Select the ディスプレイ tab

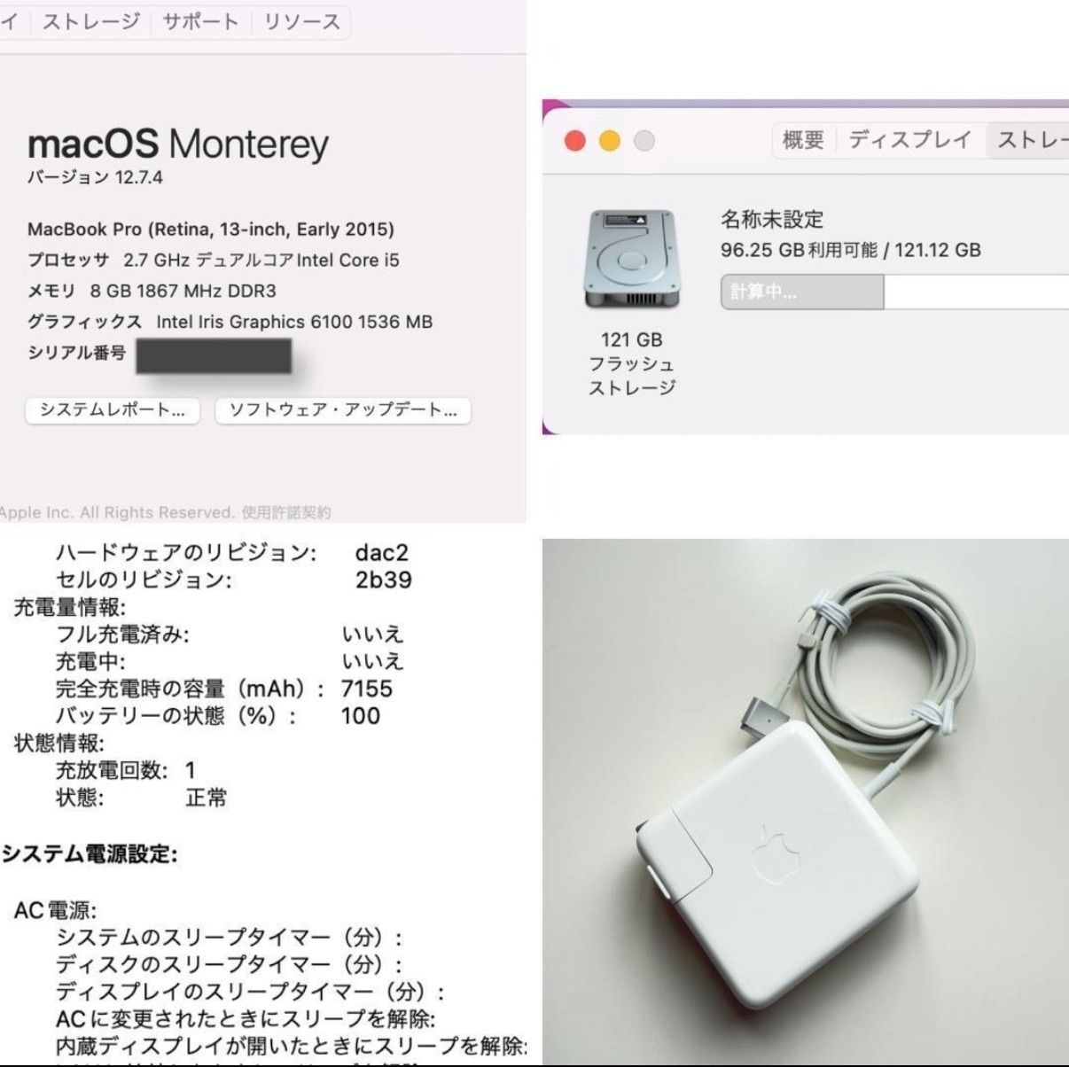click(x=910, y=140)
